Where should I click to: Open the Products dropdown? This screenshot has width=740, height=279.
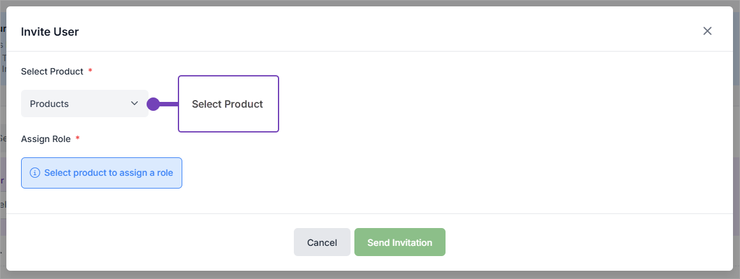tap(85, 104)
